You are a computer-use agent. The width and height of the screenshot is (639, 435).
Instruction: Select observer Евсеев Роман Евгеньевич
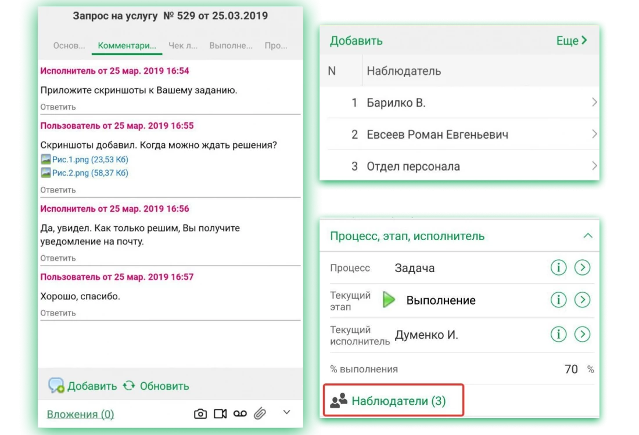click(x=437, y=135)
